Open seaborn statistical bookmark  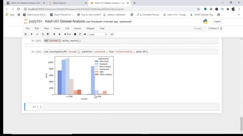click(115, 15)
